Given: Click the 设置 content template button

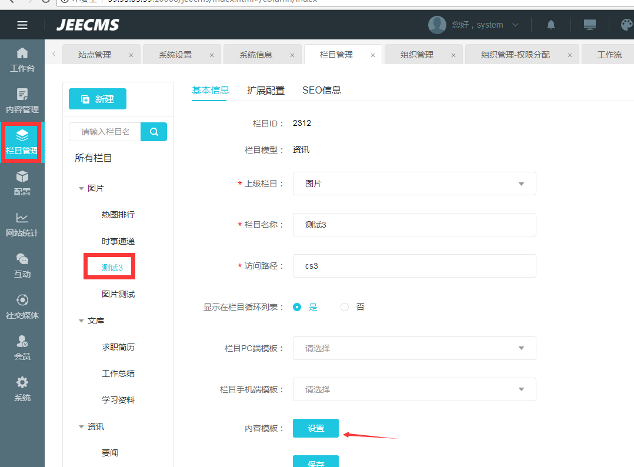Looking at the screenshot, I should pyautogui.click(x=316, y=428).
